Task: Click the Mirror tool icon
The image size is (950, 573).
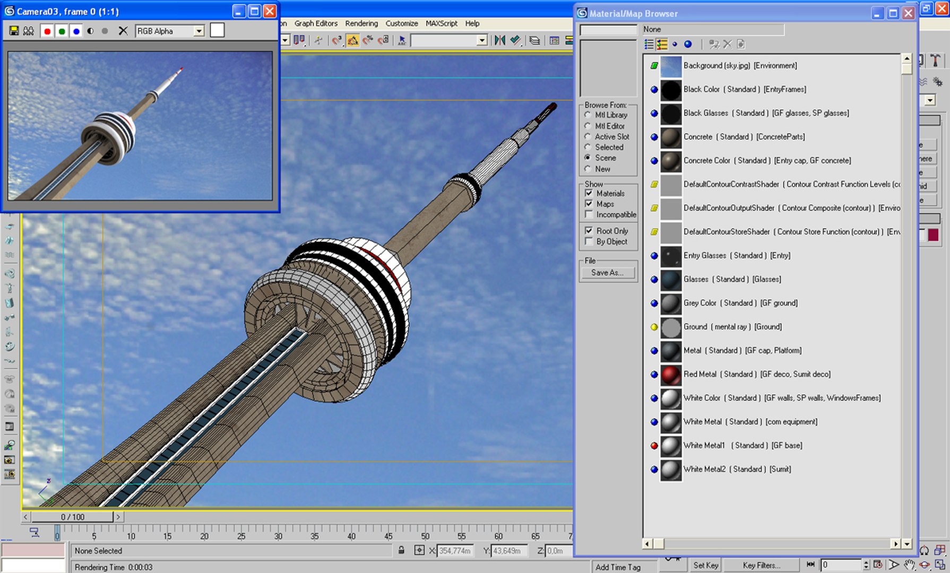Action: click(x=499, y=40)
